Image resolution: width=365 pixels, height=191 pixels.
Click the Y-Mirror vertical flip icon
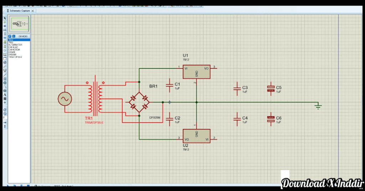pyautogui.click(x=5, y=126)
